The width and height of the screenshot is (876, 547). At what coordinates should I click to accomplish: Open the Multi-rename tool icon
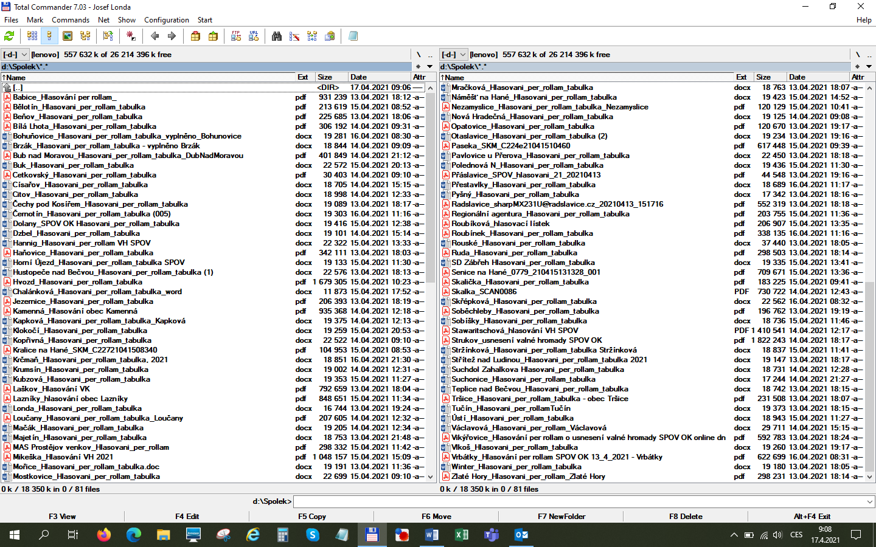tap(294, 36)
